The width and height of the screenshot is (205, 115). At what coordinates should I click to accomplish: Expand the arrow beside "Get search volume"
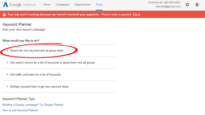7,62
